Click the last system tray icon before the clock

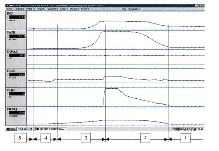(x=195, y=129)
